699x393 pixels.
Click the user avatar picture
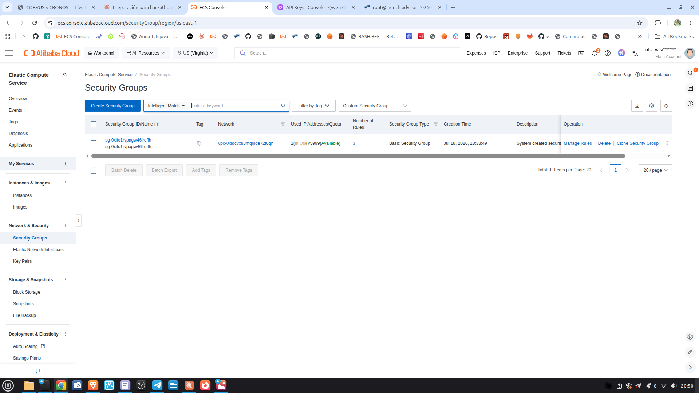[x=690, y=53]
